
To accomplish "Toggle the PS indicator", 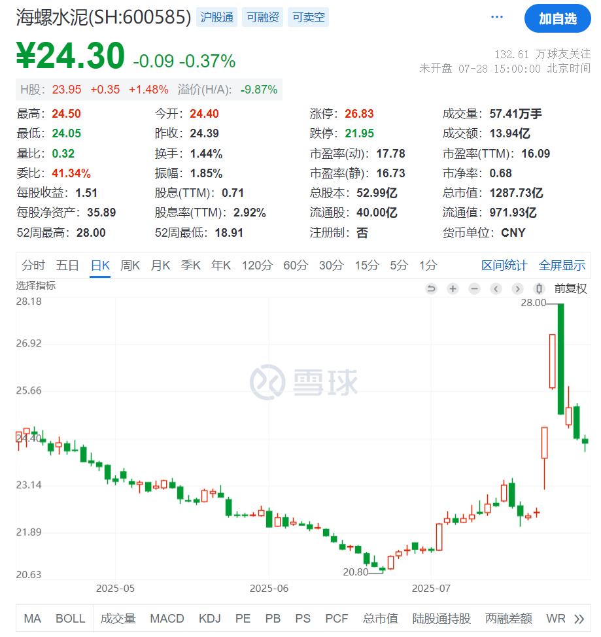I will pyautogui.click(x=303, y=619).
